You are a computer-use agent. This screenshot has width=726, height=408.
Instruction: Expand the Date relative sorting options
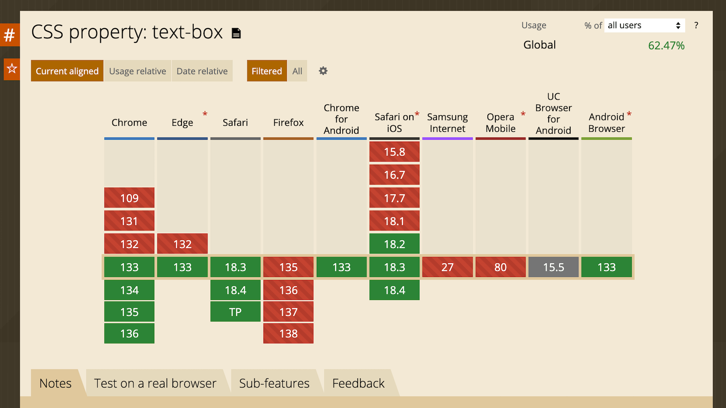(202, 71)
